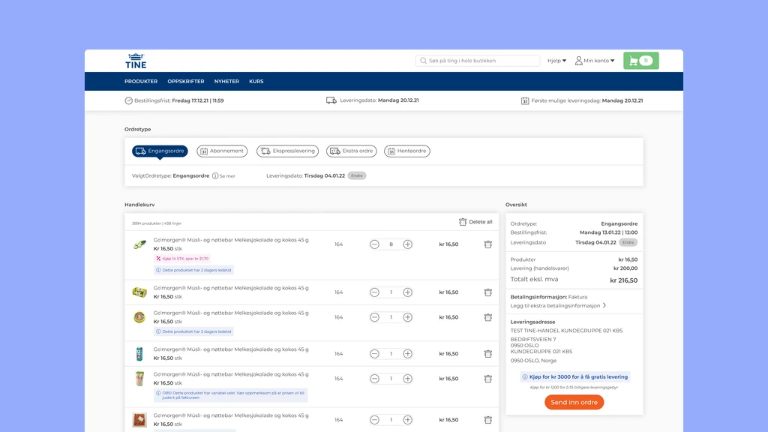Open the Min konto dropdown

595,61
